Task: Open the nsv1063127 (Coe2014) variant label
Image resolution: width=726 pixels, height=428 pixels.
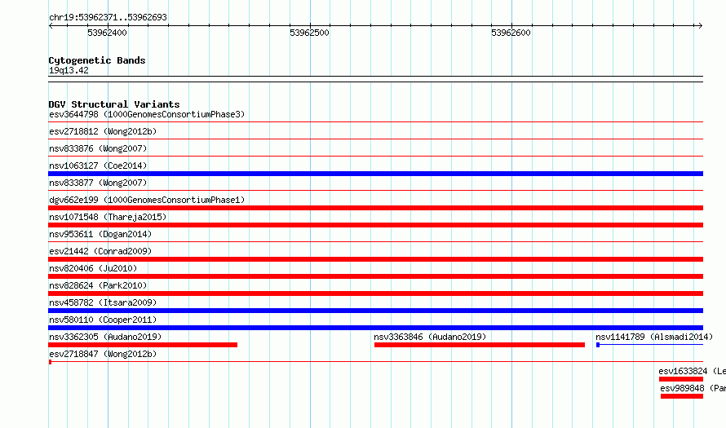Action: pyautogui.click(x=98, y=165)
